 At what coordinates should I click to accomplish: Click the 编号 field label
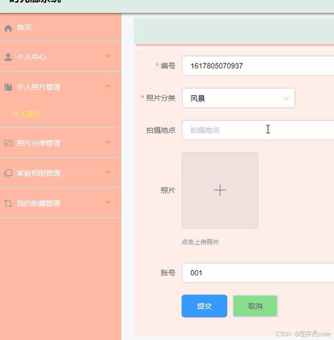pyautogui.click(x=168, y=66)
